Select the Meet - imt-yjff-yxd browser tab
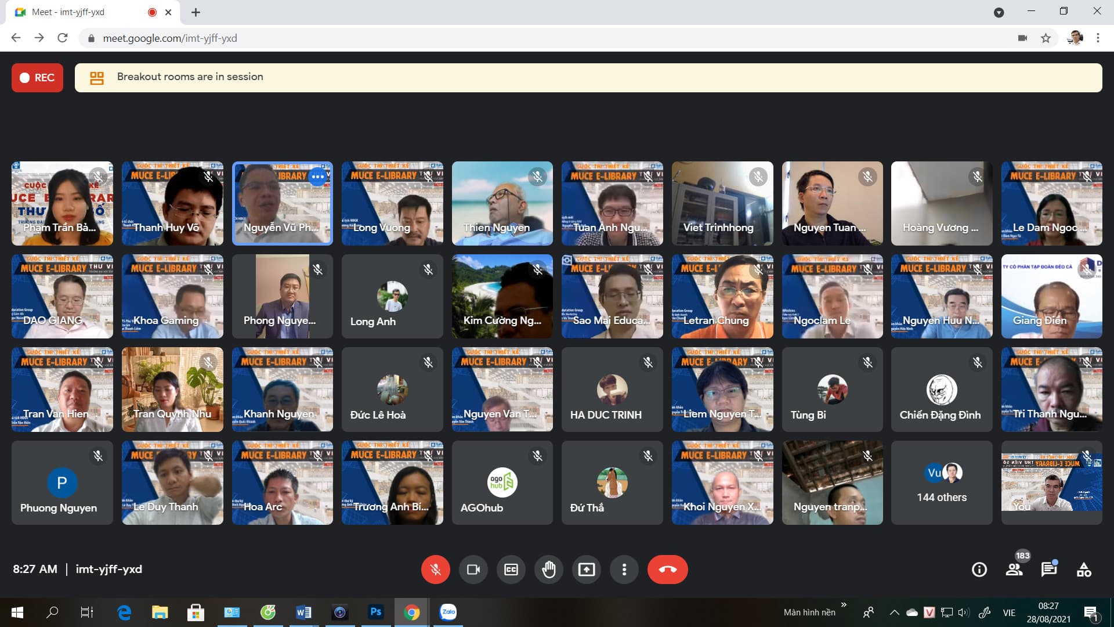Image resolution: width=1114 pixels, height=627 pixels. point(93,12)
